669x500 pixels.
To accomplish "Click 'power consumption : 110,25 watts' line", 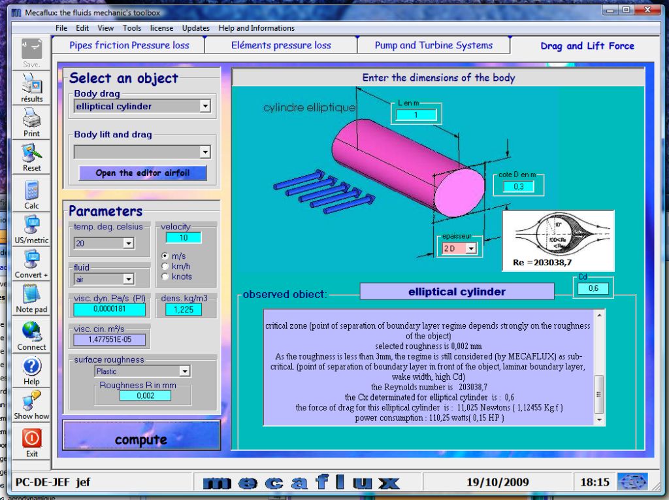I will [430, 418].
